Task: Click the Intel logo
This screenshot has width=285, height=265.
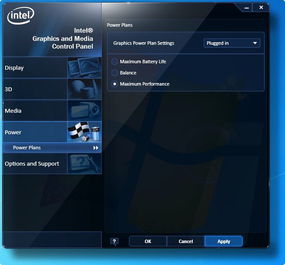Action: point(21,15)
